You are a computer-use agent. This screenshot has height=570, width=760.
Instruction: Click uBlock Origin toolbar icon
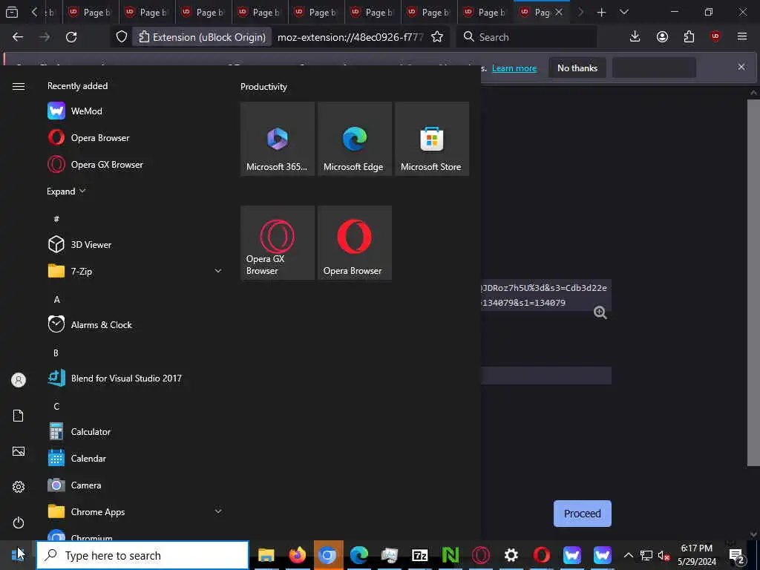tap(715, 37)
